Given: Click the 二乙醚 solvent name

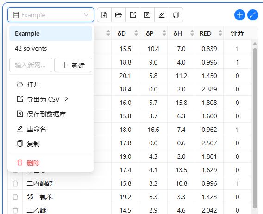Looking at the screenshot, I should coord(37,210).
